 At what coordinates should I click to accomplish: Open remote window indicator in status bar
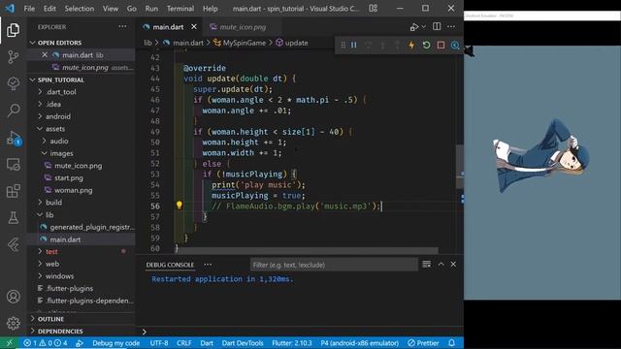[x=9, y=342]
